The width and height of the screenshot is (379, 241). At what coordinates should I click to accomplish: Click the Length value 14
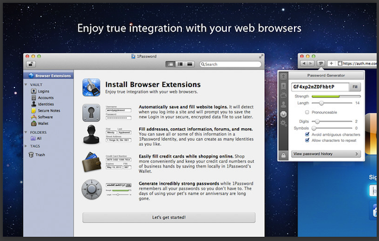coord(357,103)
